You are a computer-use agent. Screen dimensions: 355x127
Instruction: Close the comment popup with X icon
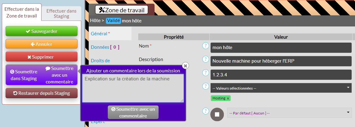[185, 66]
